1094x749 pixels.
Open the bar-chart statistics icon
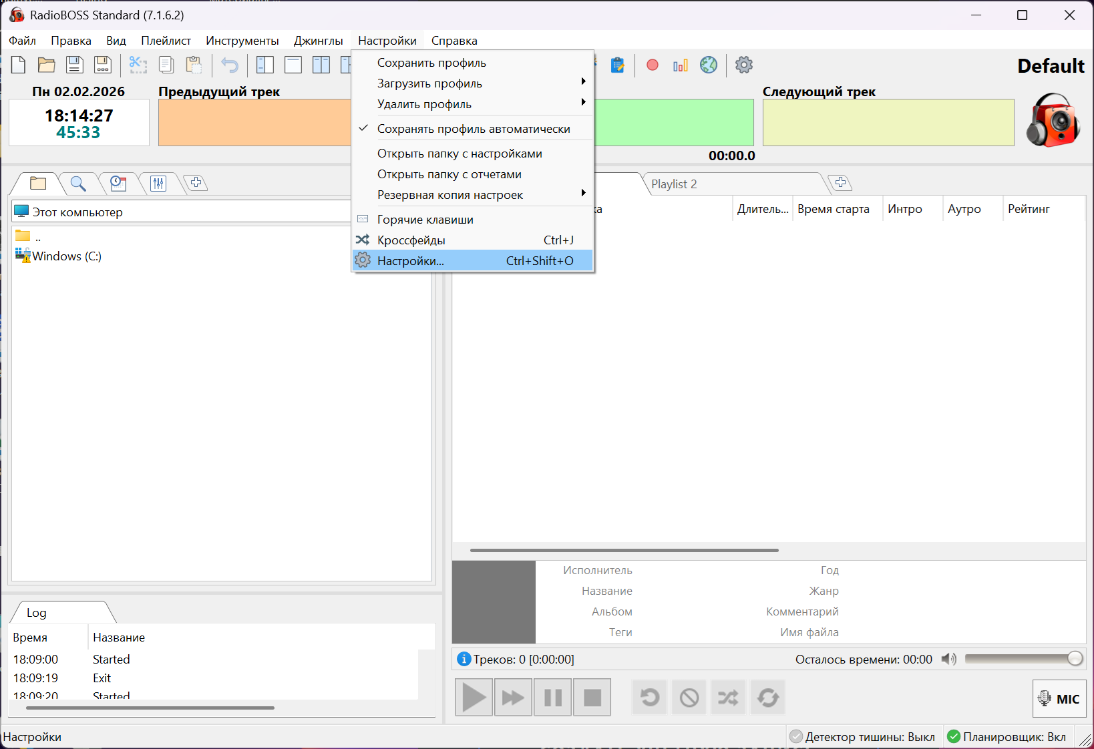click(x=681, y=65)
